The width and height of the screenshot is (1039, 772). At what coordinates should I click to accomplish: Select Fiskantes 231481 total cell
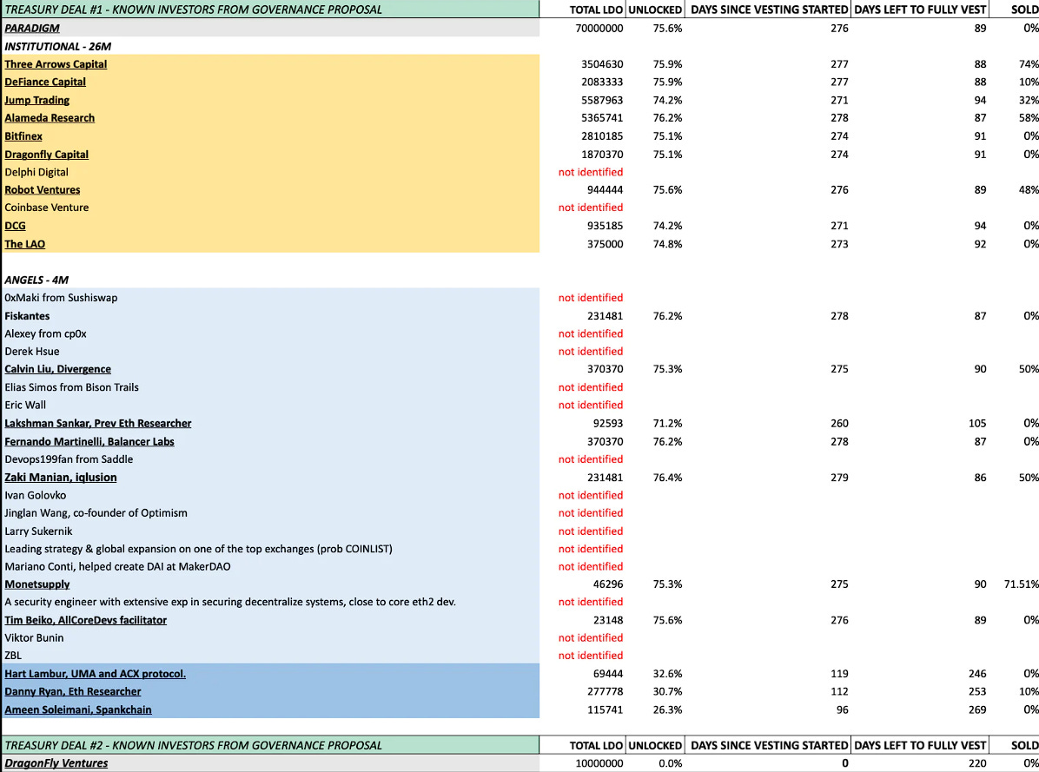click(x=605, y=316)
